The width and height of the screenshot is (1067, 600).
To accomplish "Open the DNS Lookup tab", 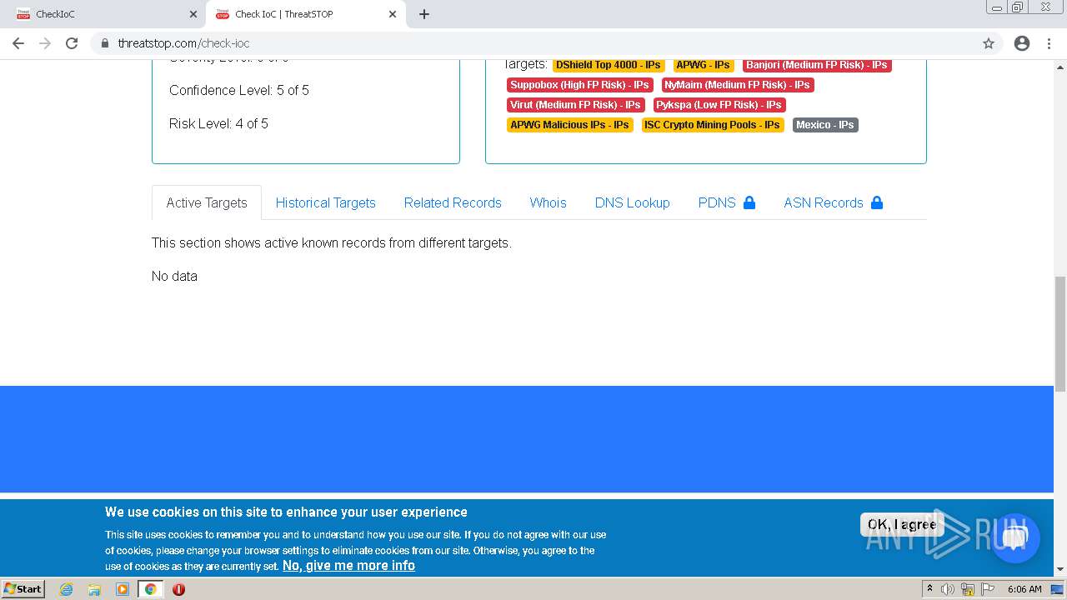I will tap(632, 202).
